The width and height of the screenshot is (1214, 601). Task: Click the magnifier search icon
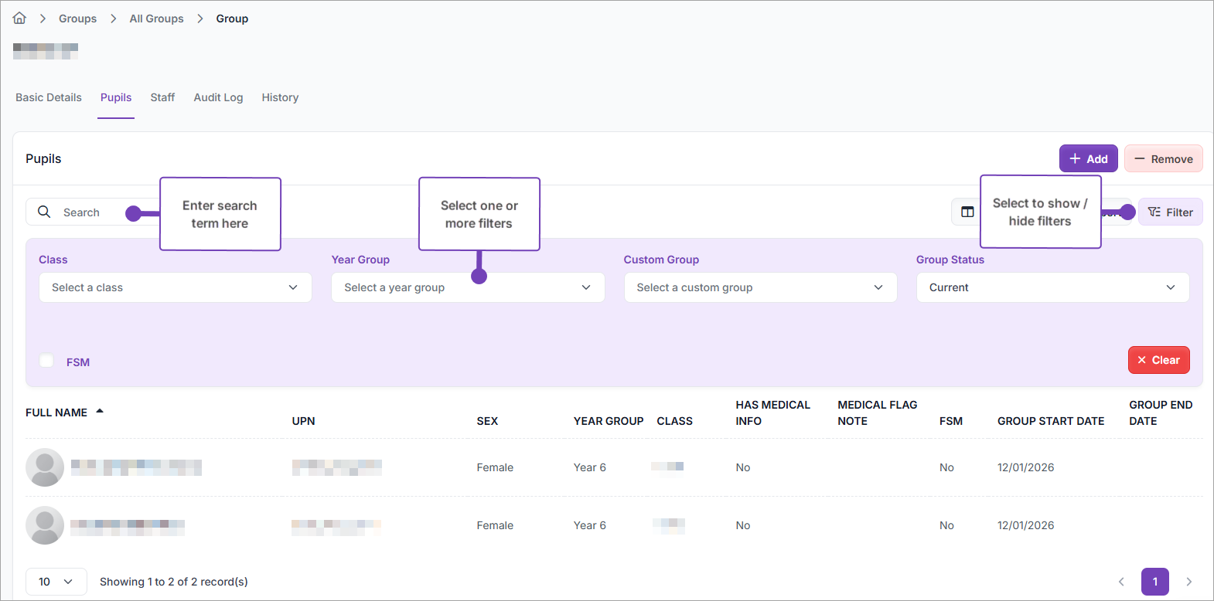(44, 212)
